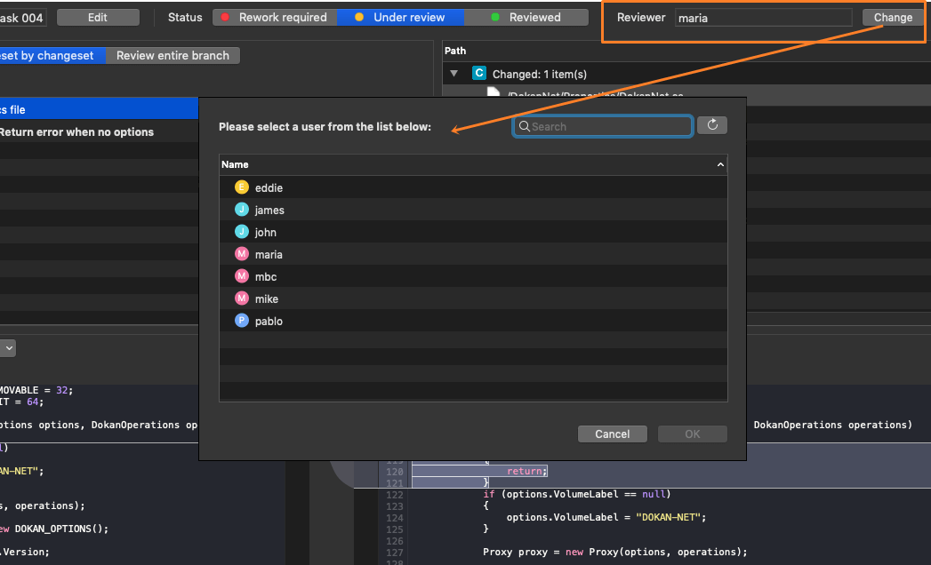Select user eddie in the list

473,187
